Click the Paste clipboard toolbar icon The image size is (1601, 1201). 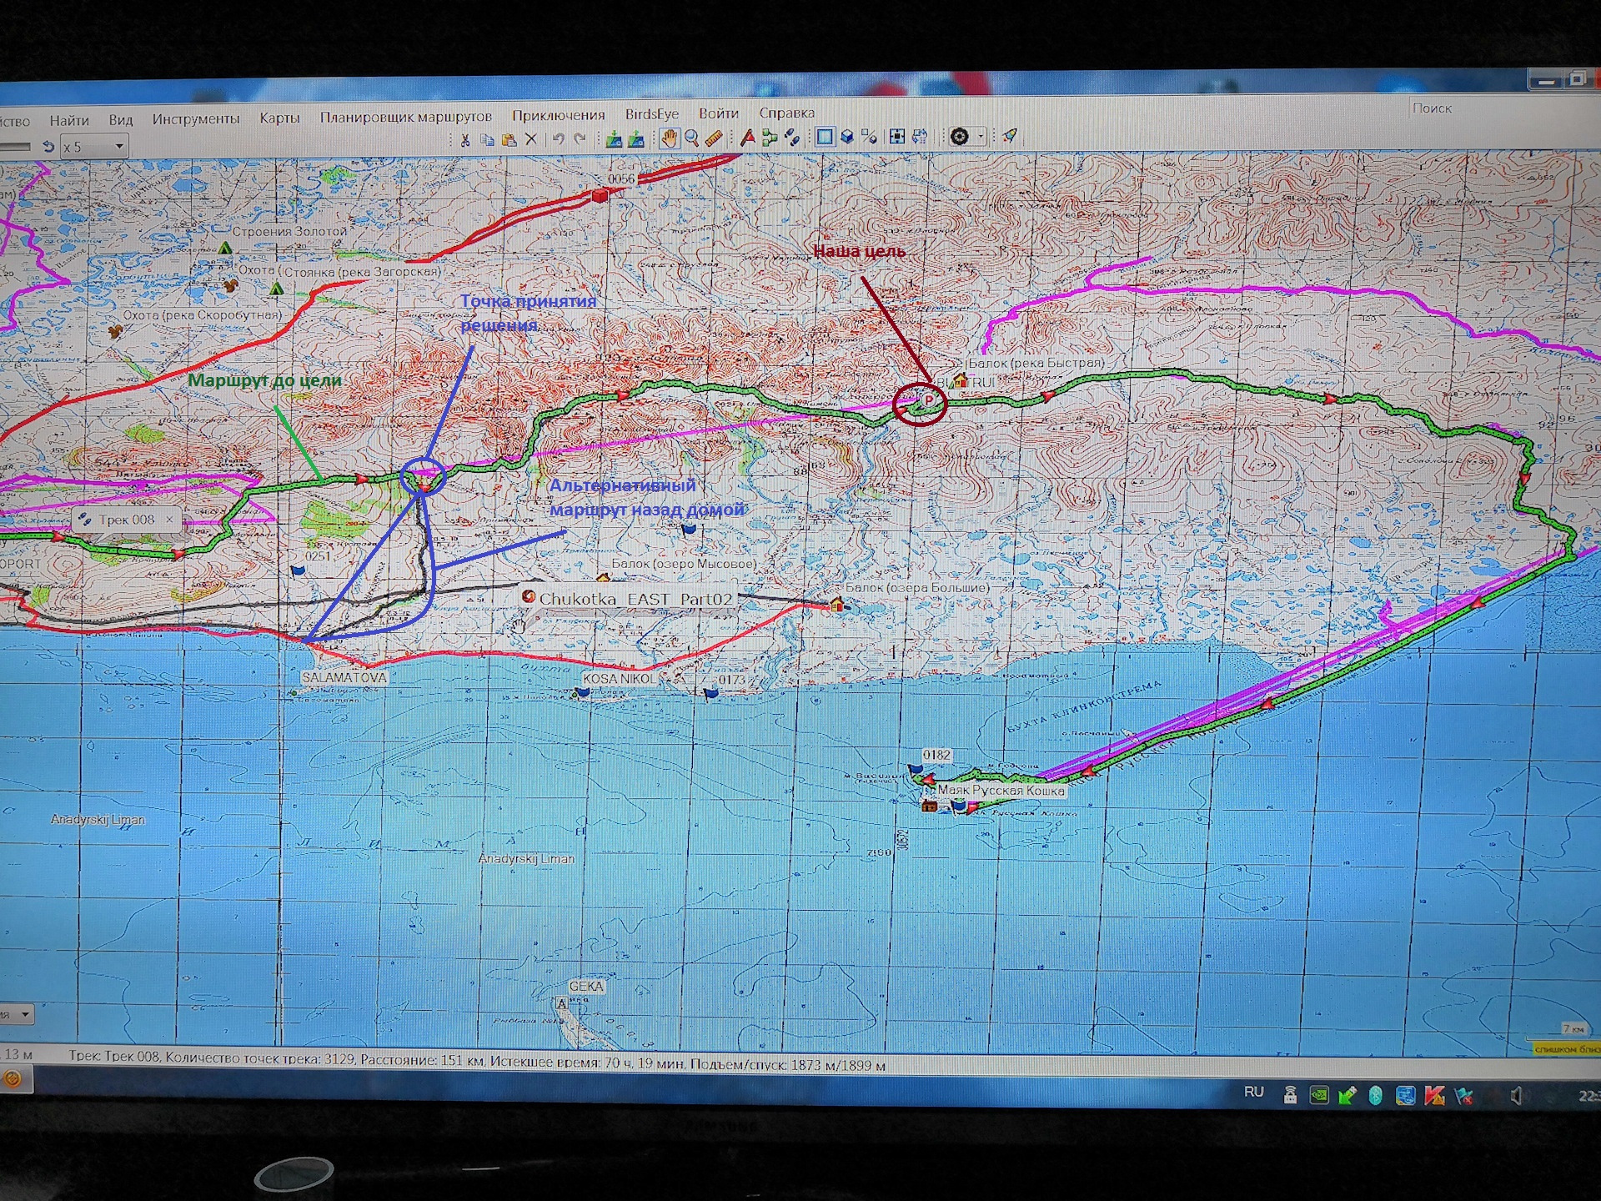[509, 140]
